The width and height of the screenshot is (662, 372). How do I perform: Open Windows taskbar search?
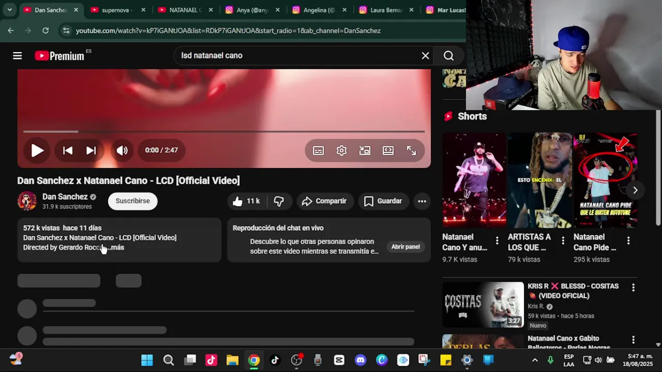(x=169, y=360)
